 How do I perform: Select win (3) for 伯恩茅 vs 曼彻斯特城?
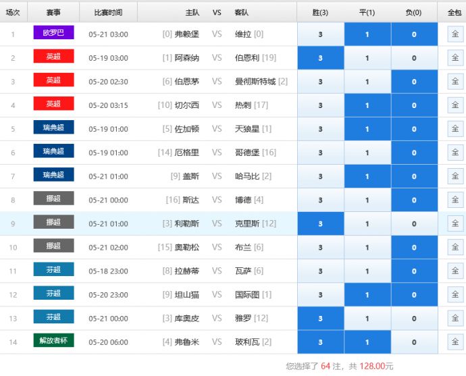(x=321, y=82)
